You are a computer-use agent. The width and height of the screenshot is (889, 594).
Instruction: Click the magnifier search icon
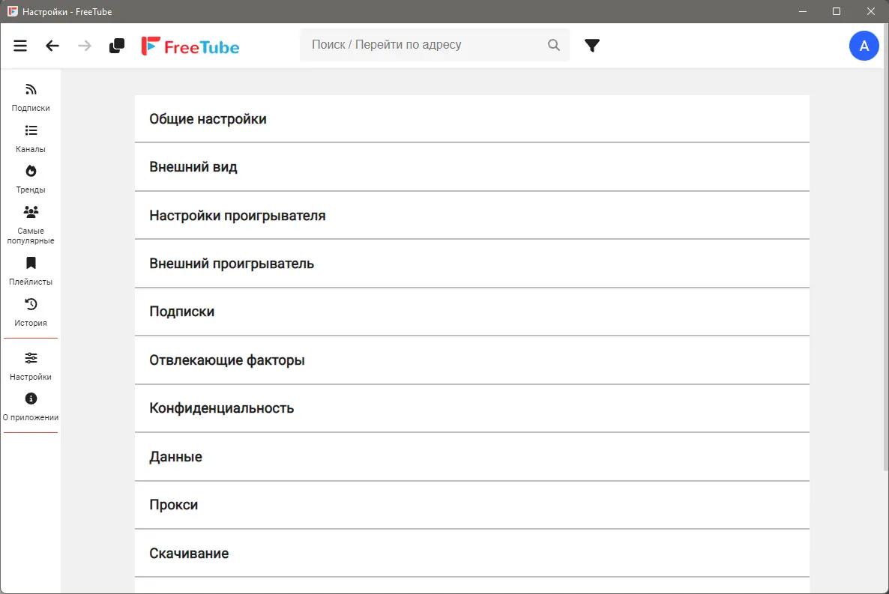[x=554, y=45]
